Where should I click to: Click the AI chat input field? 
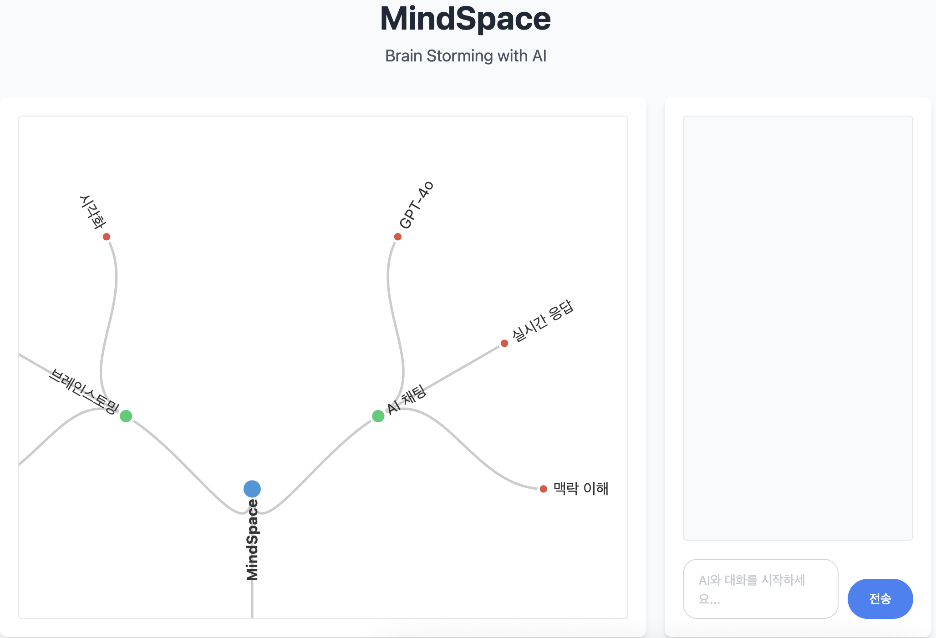760,589
